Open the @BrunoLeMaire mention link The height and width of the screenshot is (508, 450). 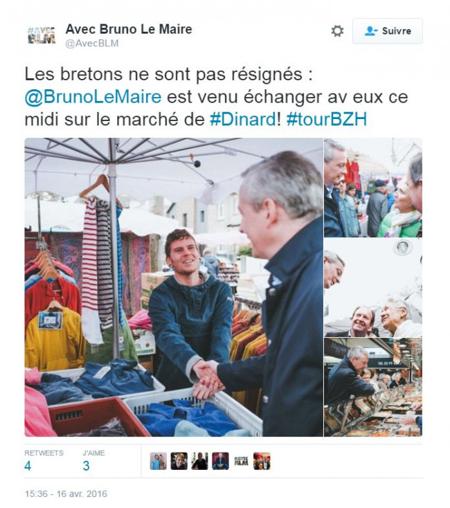click(93, 97)
